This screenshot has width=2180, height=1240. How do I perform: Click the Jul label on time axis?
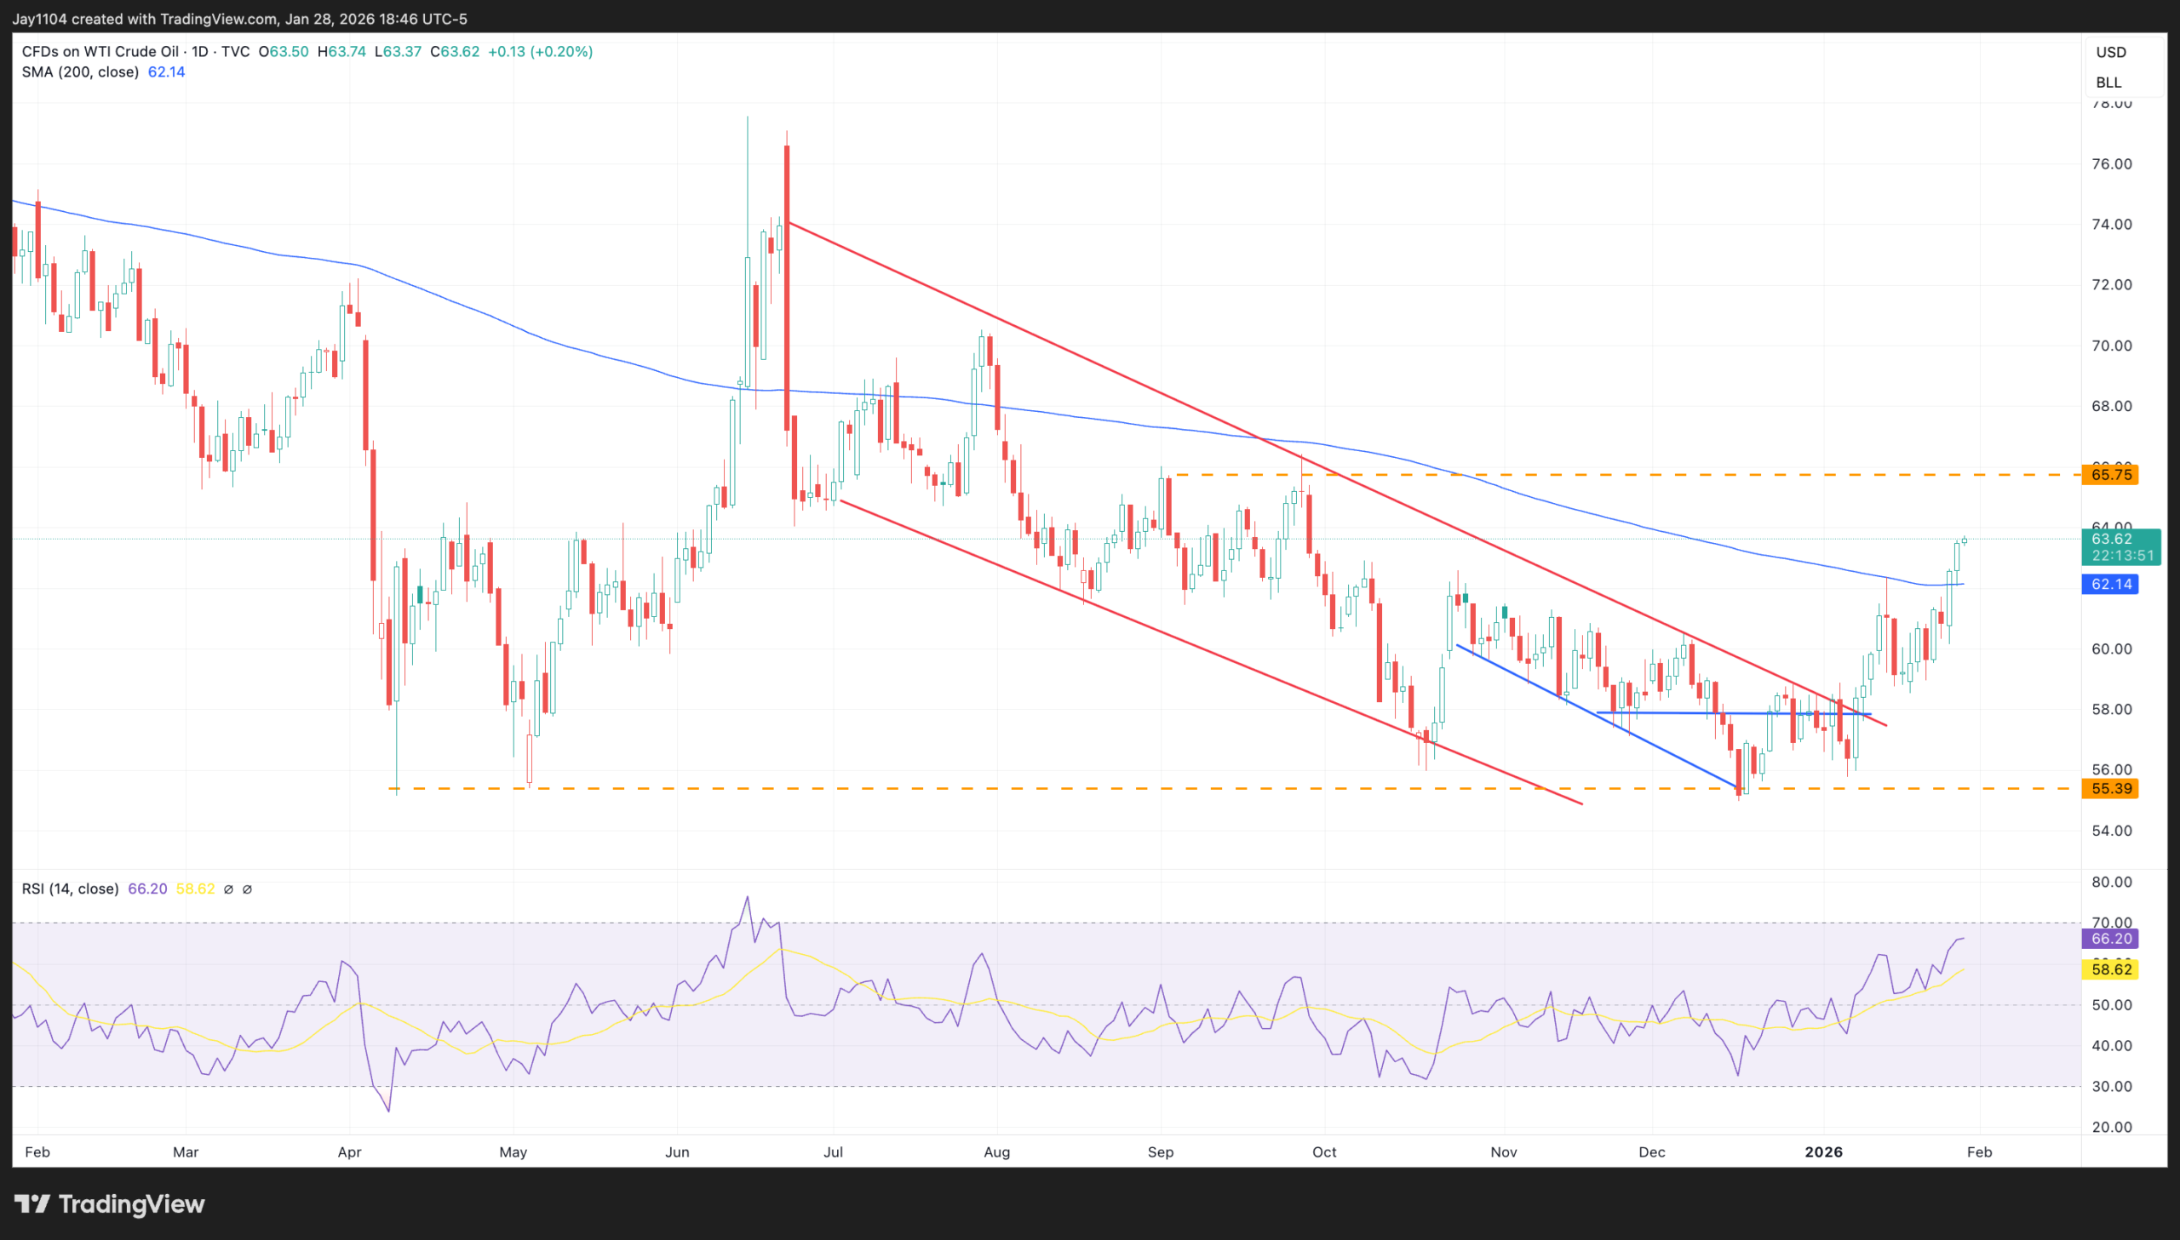(832, 1152)
